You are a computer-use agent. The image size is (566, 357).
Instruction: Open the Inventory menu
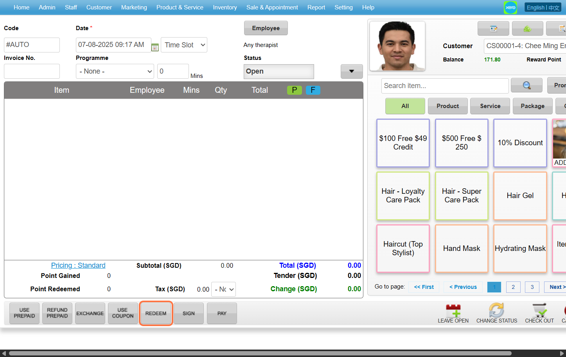pyautogui.click(x=225, y=7)
